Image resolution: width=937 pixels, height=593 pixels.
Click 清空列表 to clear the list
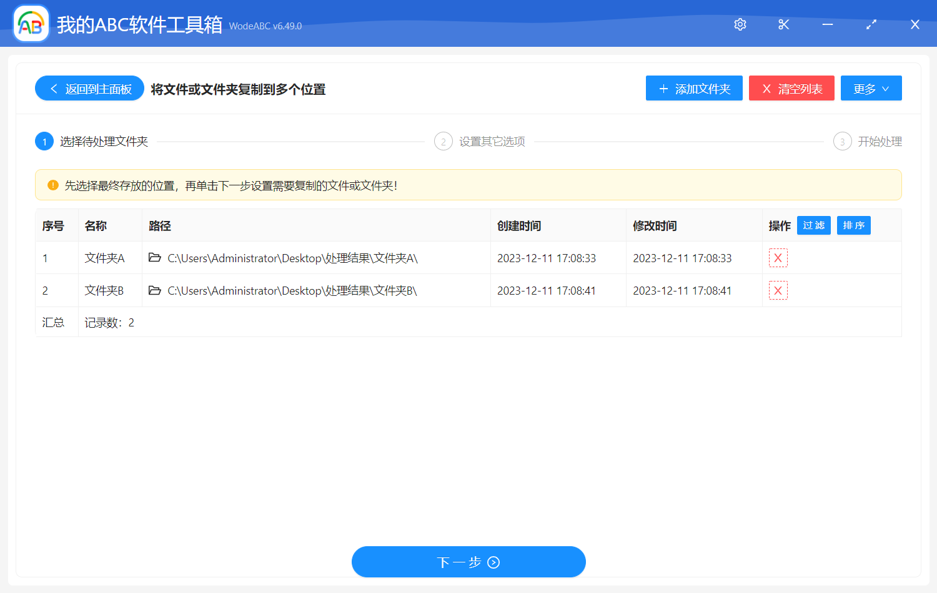point(791,88)
